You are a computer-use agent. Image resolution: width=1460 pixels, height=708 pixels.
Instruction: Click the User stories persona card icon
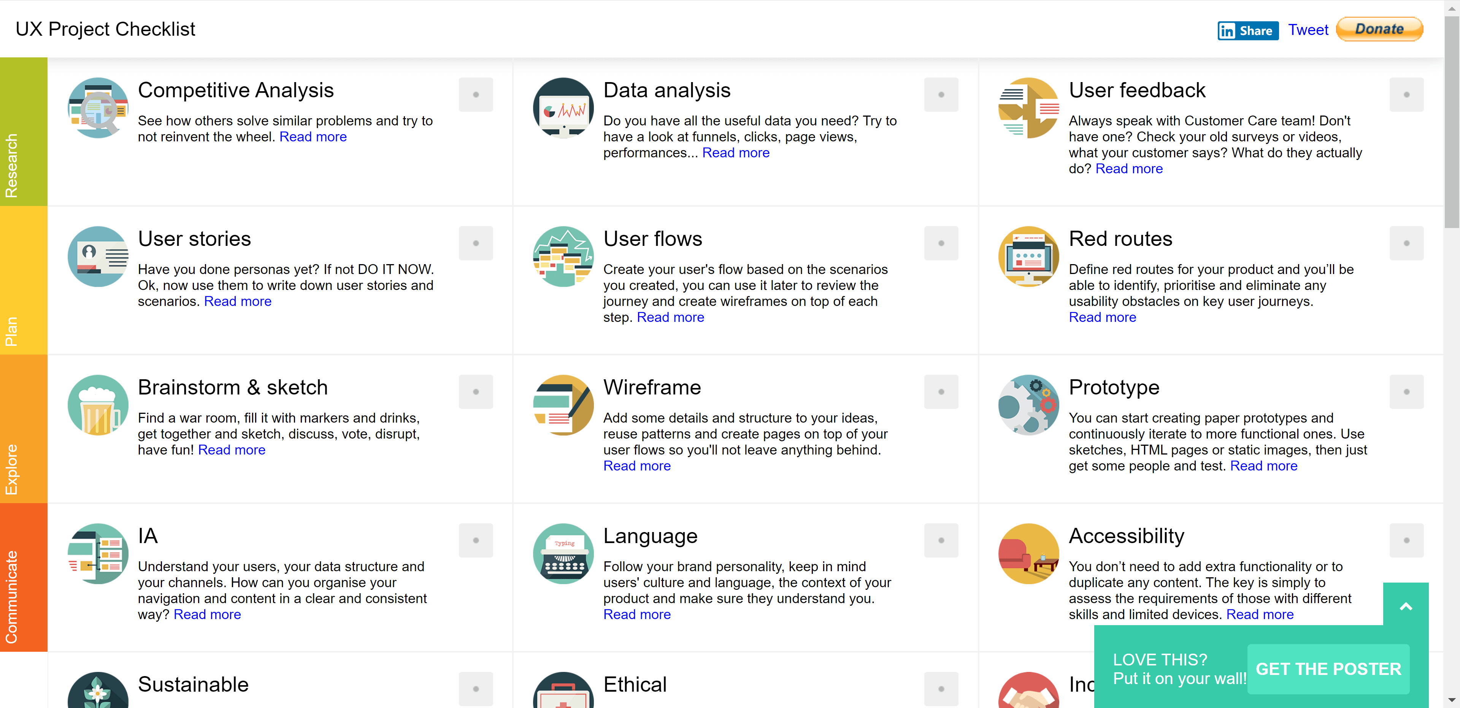point(97,256)
